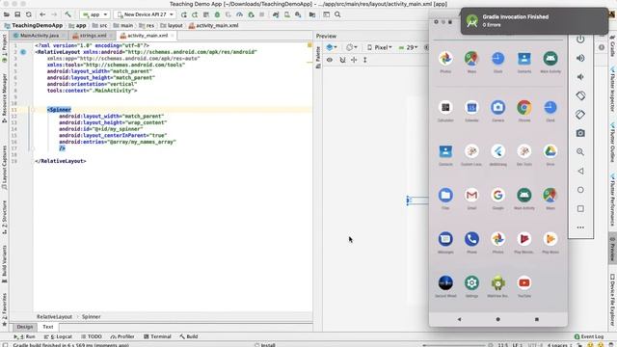
Task: Click the Gradle Invocation Finished notification
Action: coord(534,21)
